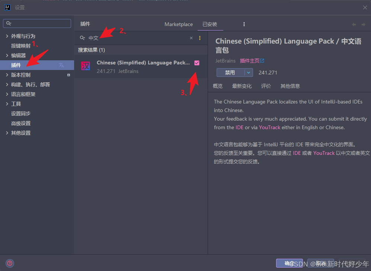Uncheck the Chinese Language Pack enabled checkbox
This screenshot has width=371, height=271.
click(x=197, y=63)
